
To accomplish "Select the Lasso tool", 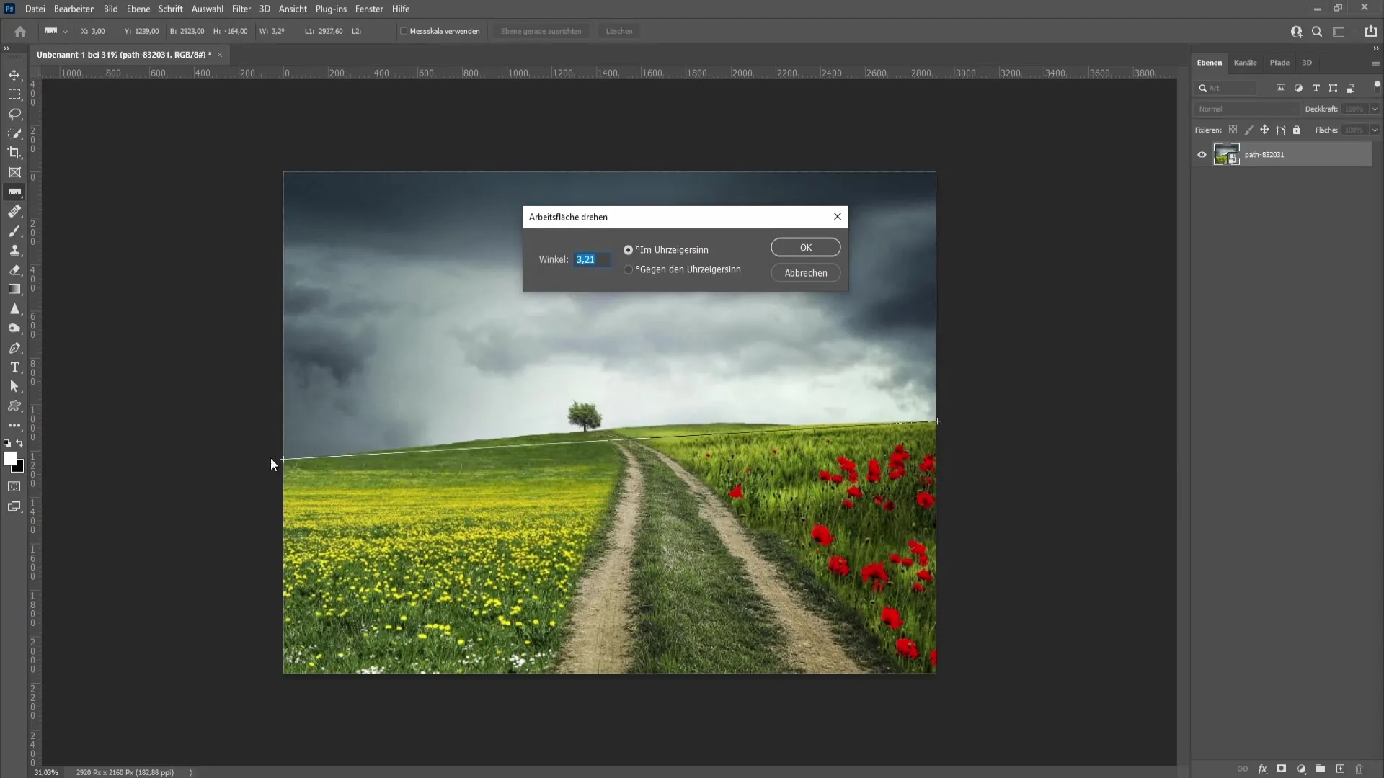I will 14,113.
